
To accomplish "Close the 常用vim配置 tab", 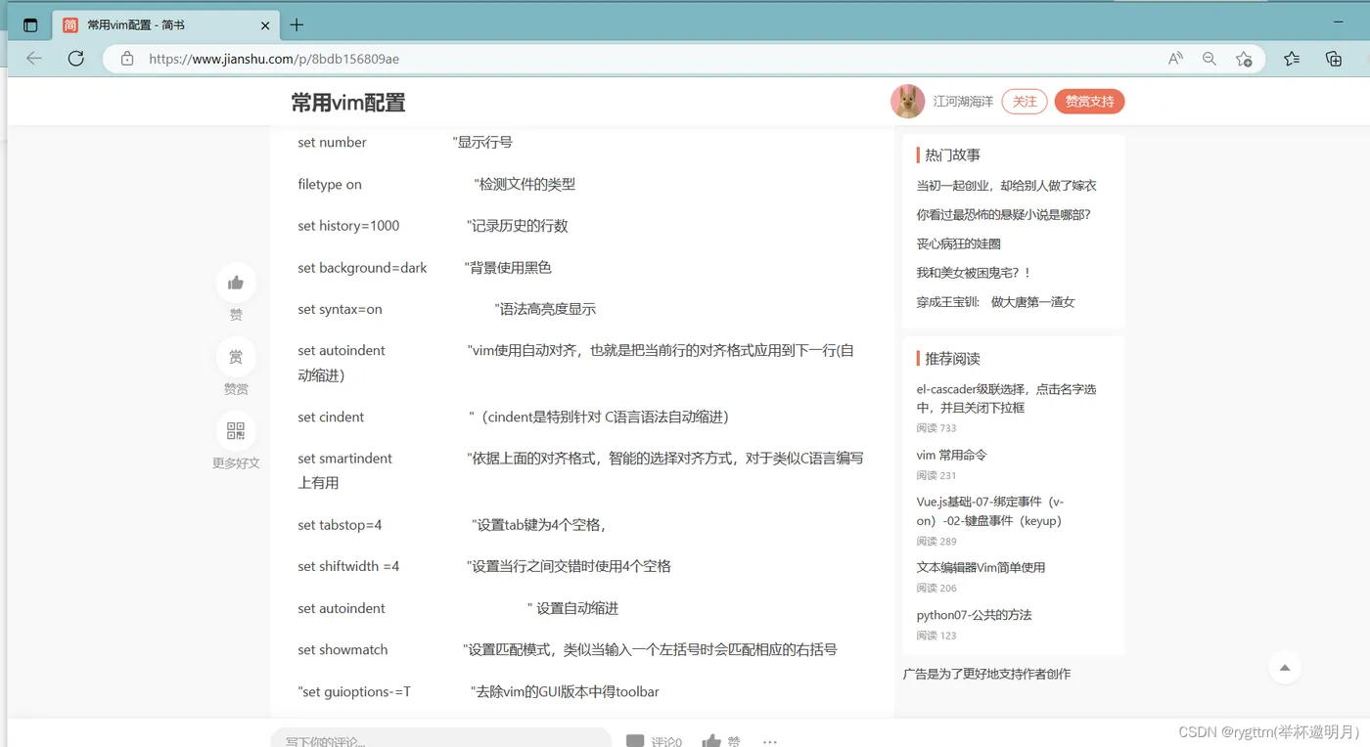I will (264, 25).
